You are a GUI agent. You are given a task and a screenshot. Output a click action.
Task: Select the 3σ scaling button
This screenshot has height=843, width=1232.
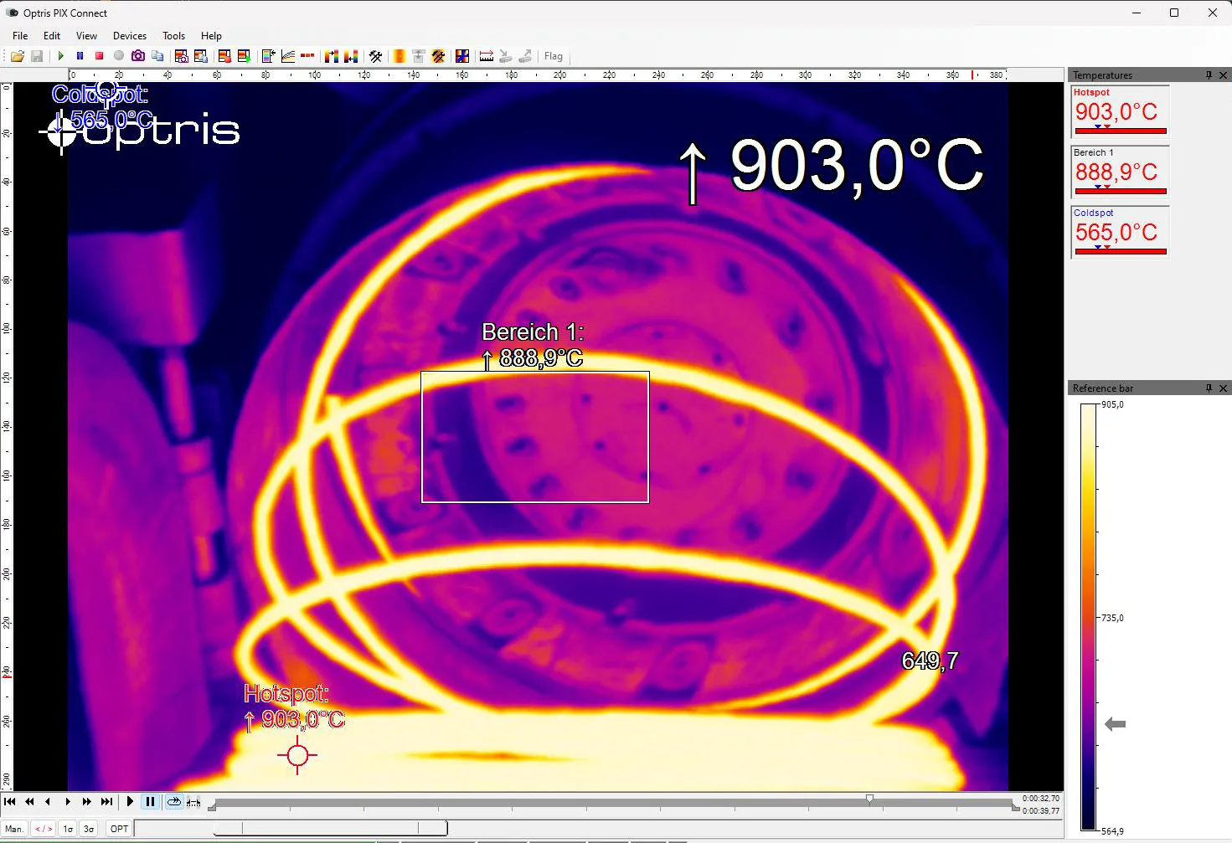click(x=89, y=829)
